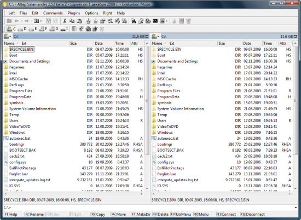301x220 pixels.
Task: Select Windows folder in right panel
Action: pyautogui.click(x=165, y=132)
